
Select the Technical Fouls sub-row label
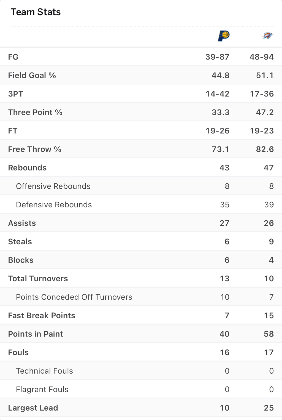click(x=45, y=371)
